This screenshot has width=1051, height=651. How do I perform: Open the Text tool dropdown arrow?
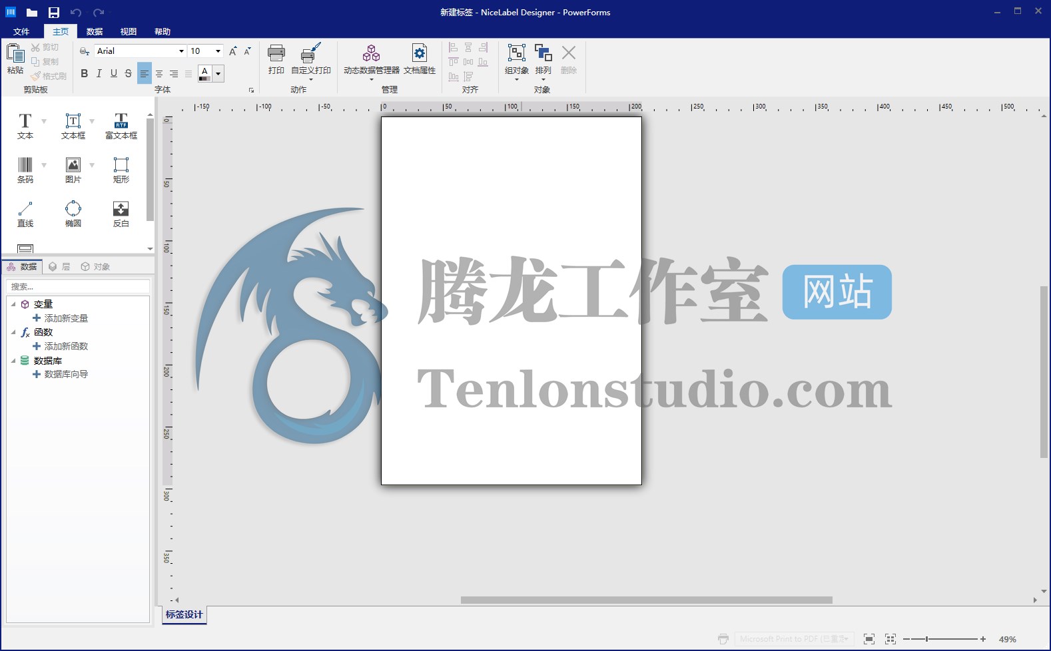pyautogui.click(x=44, y=121)
